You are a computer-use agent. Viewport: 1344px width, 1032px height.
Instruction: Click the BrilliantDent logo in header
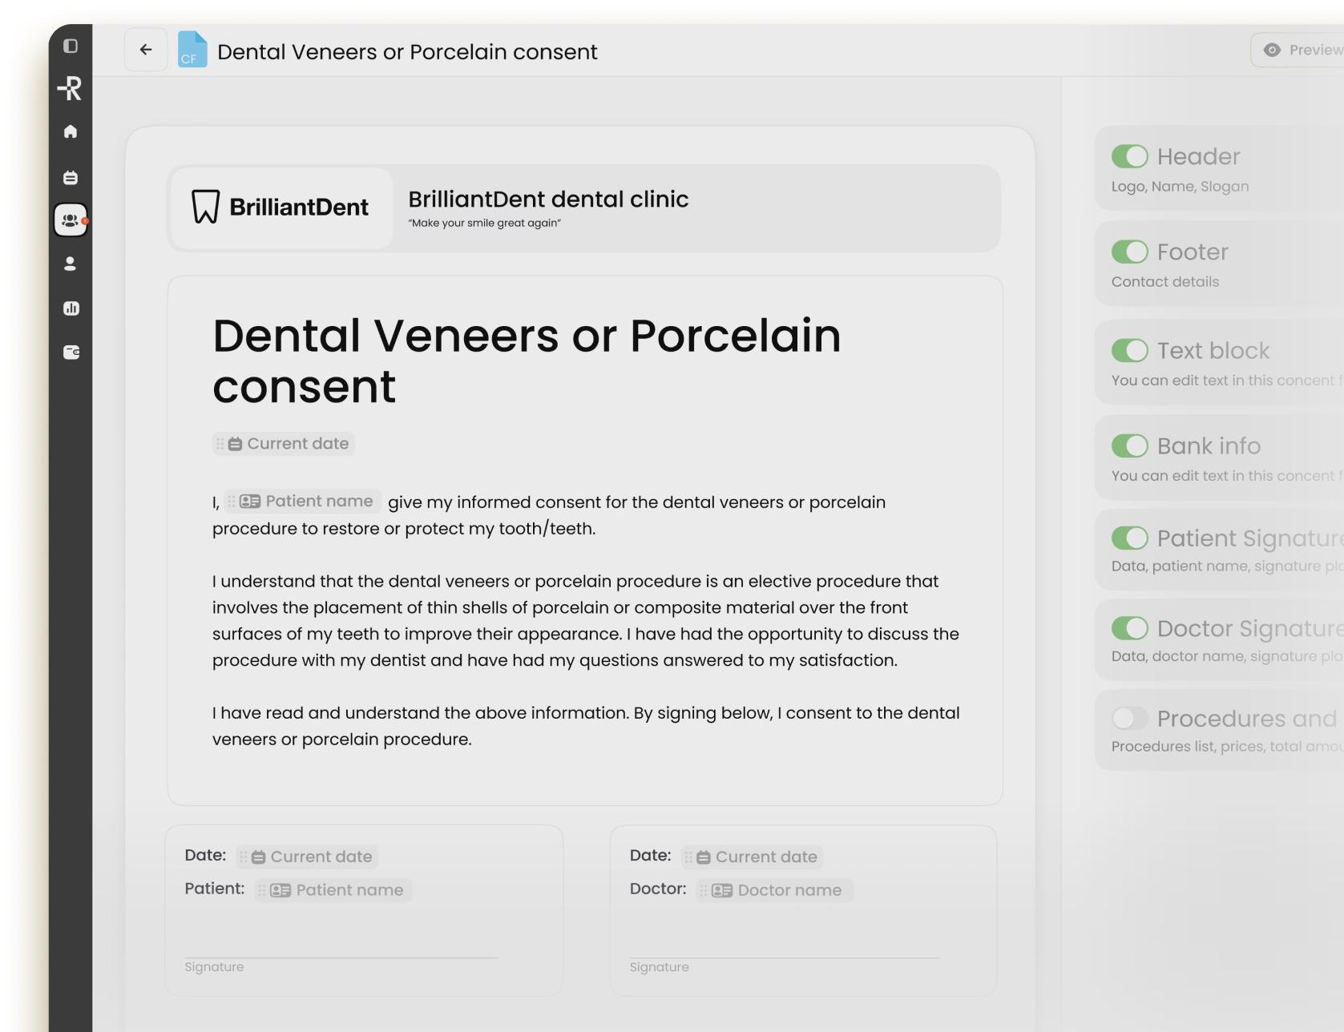point(281,208)
